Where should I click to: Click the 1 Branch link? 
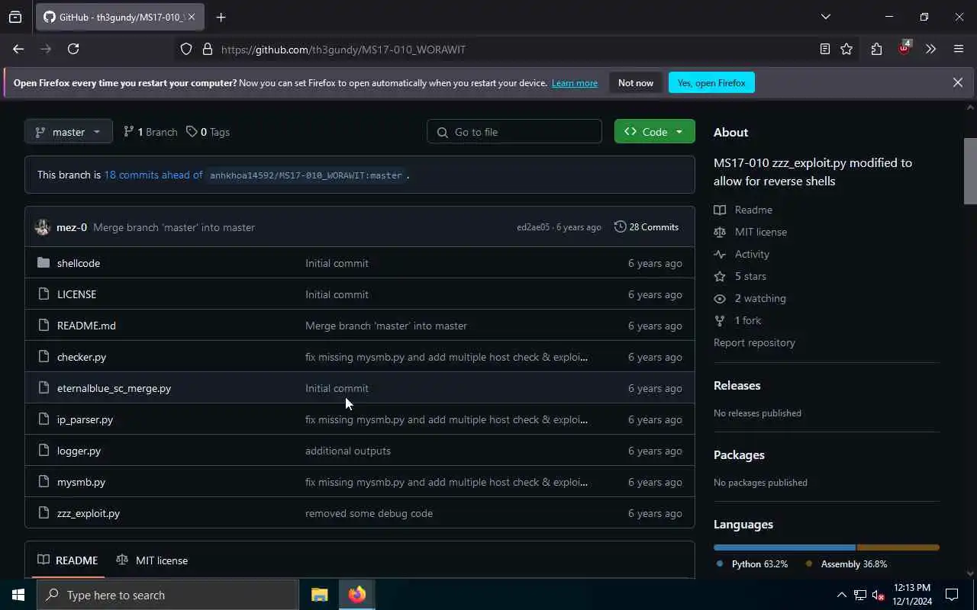pyautogui.click(x=150, y=132)
